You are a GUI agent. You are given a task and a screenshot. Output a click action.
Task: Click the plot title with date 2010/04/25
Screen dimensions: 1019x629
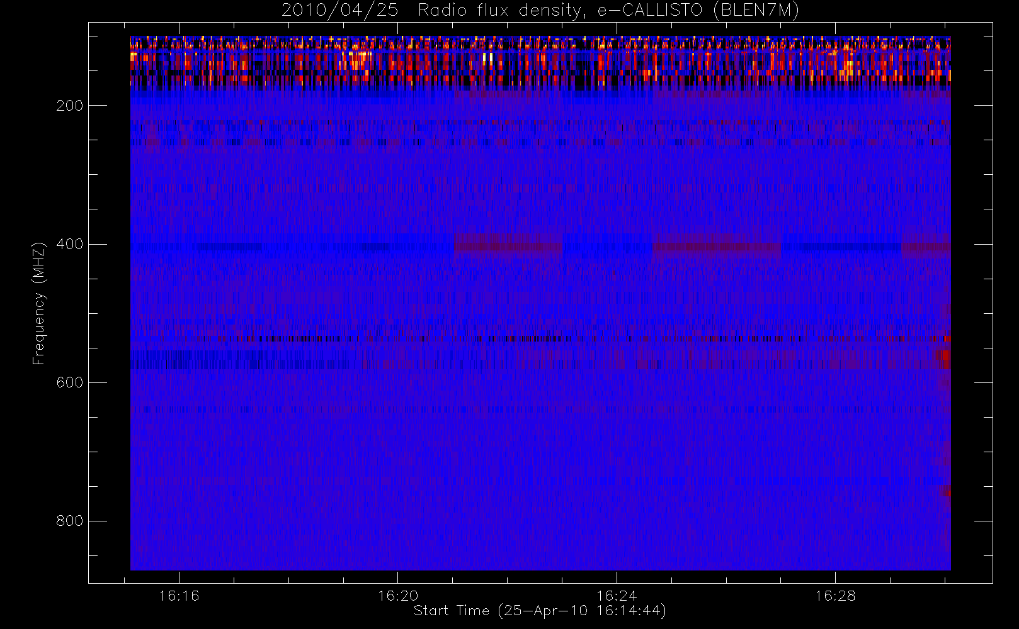540,11
